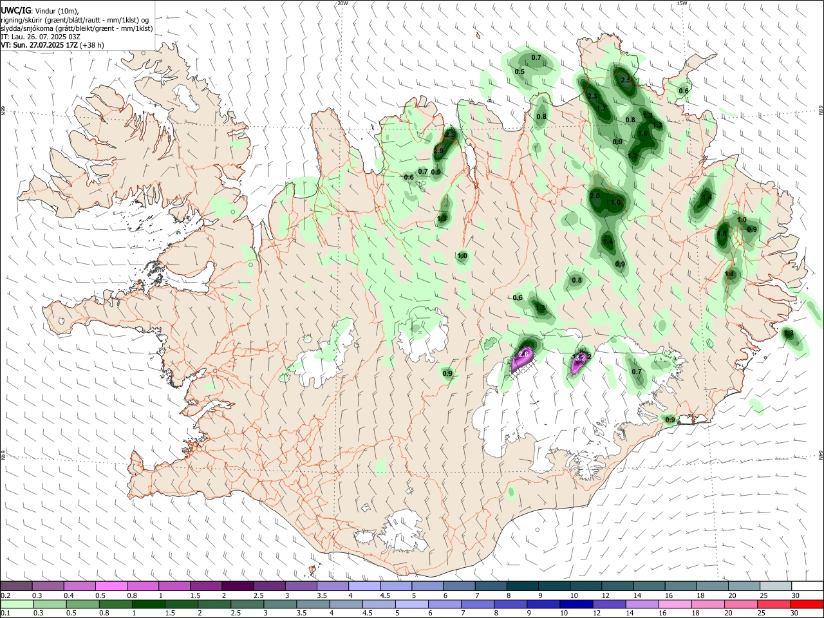Select the '3.2' precipitation value on the map

click(x=579, y=357)
